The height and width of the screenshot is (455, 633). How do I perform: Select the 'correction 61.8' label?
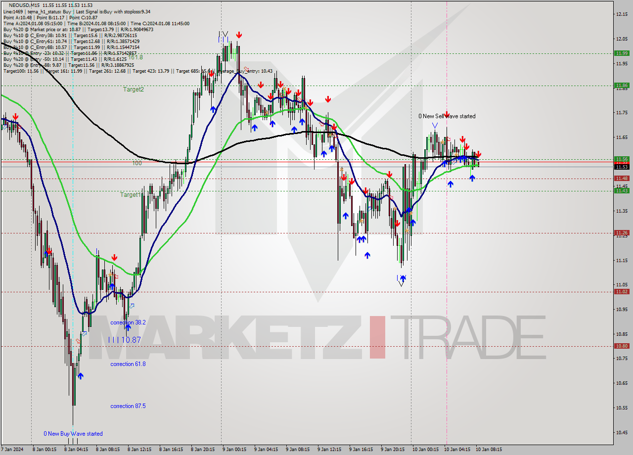click(128, 364)
